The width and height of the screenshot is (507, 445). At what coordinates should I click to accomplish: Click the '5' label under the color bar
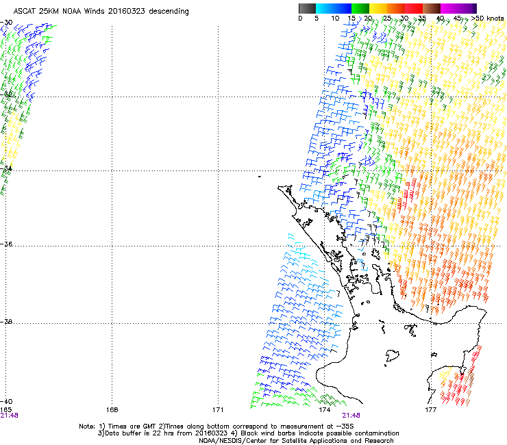point(317,18)
